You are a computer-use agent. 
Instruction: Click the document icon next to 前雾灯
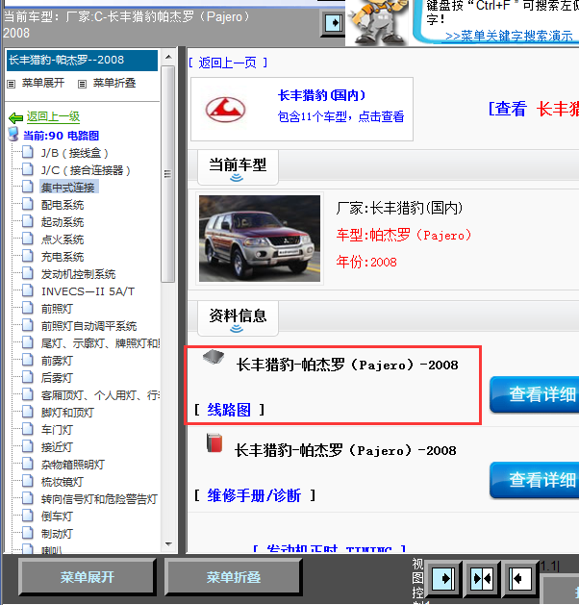27,360
